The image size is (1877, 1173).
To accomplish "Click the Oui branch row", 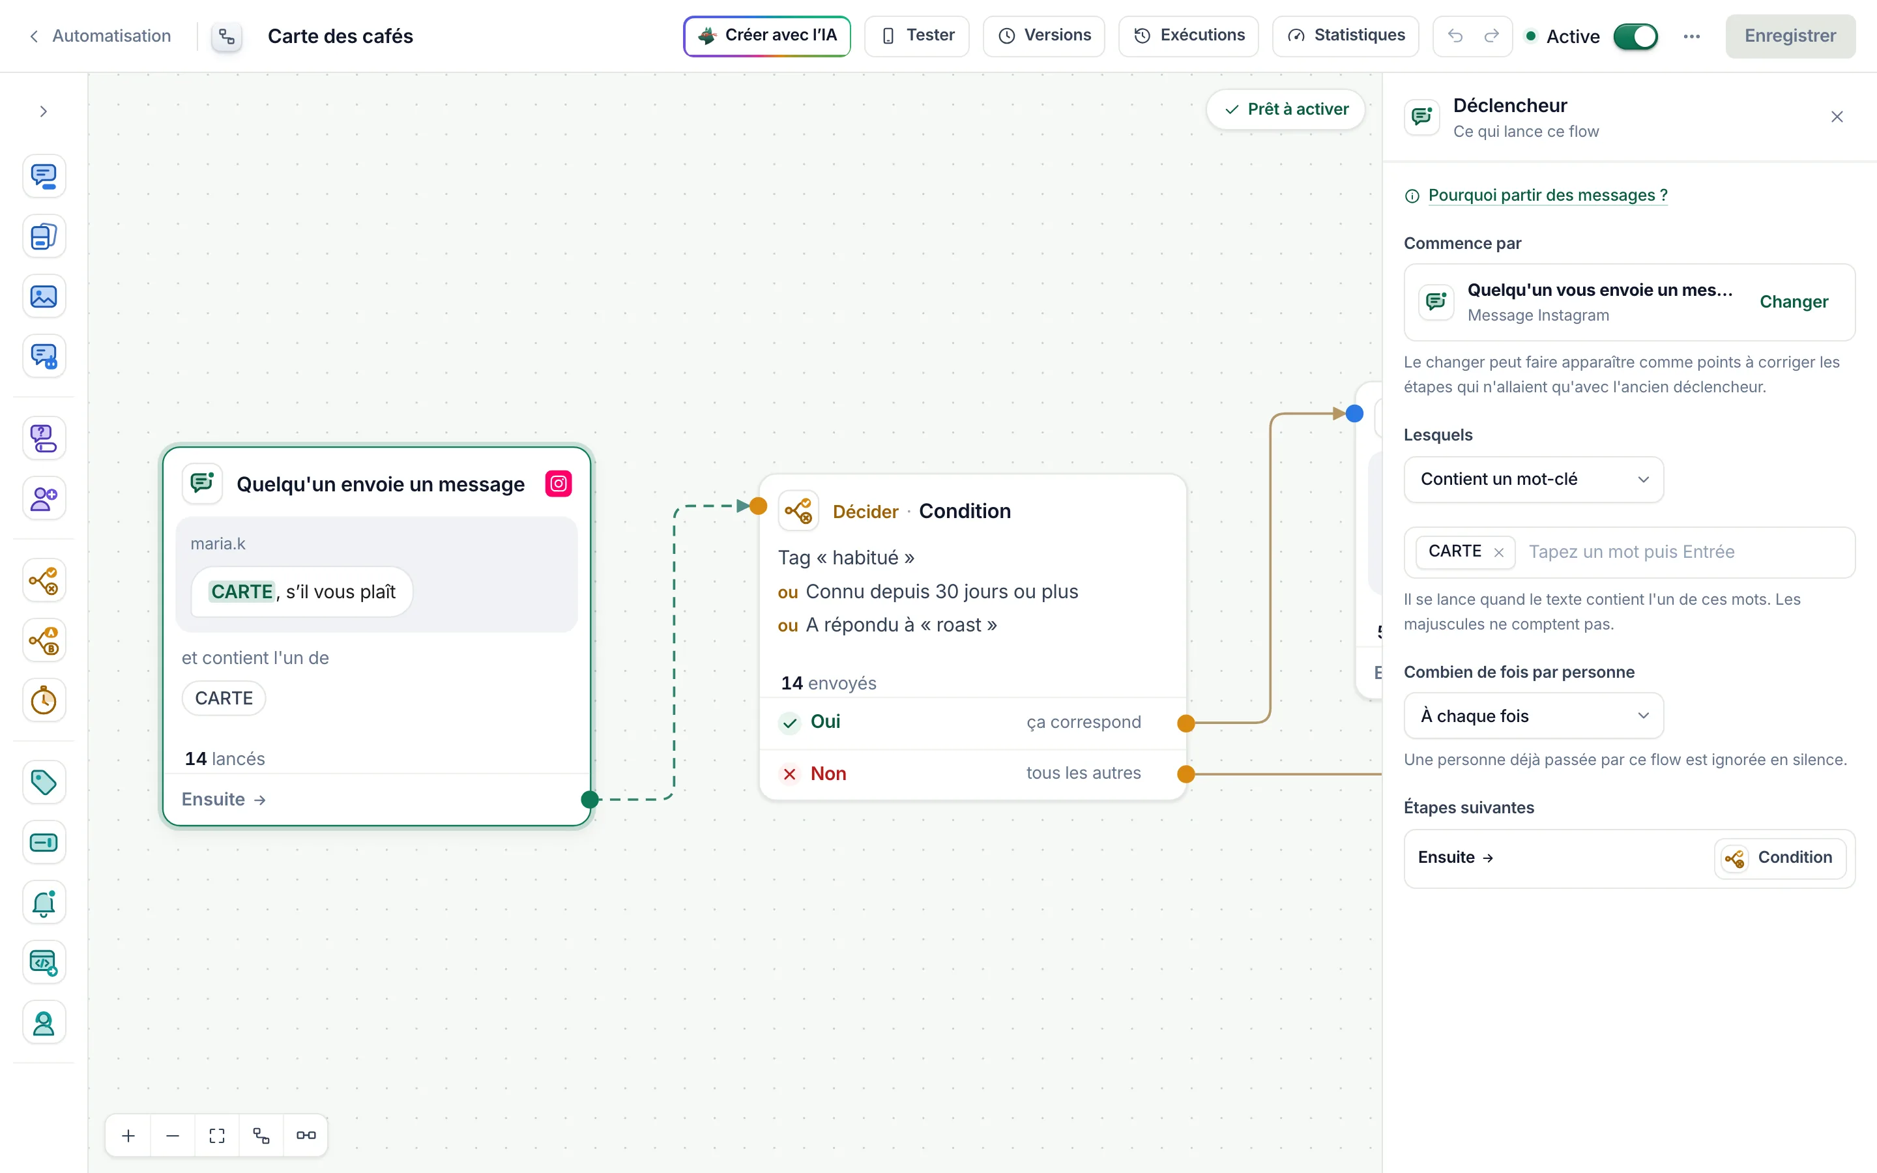I will [972, 723].
